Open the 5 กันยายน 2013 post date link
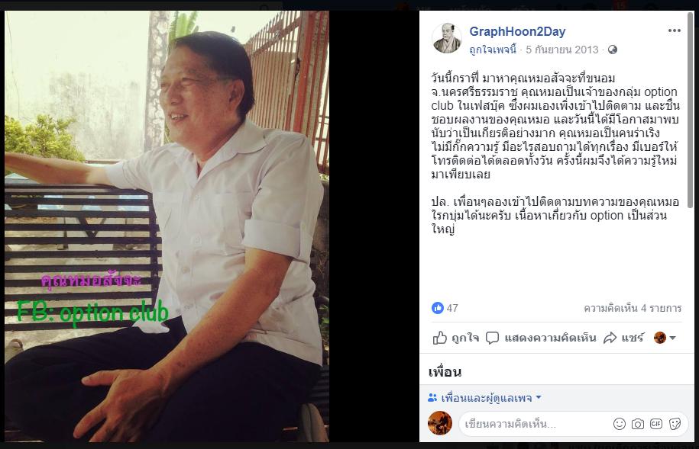This screenshot has width=699, height=449. (562, 50)
